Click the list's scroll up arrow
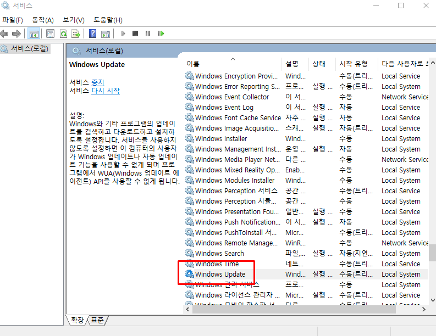This screenshot has width=436, height=336. coord(433,63)
